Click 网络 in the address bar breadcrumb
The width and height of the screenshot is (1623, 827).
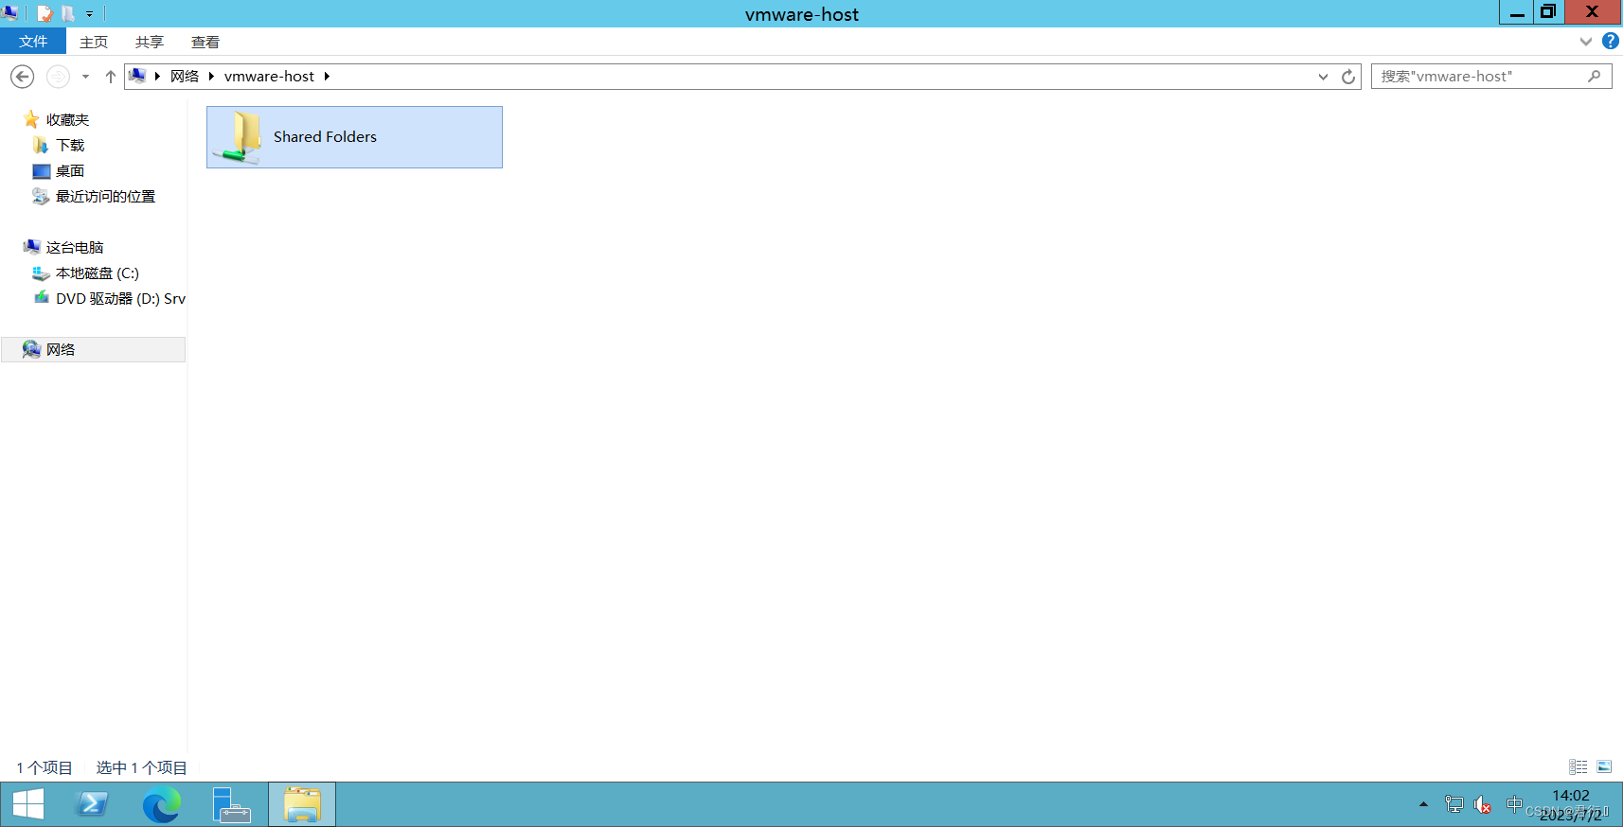pyautogui.click(x=185, y=77)
